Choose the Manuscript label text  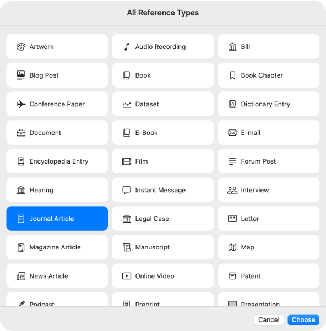pyautogui.click(x=153, y=247)
